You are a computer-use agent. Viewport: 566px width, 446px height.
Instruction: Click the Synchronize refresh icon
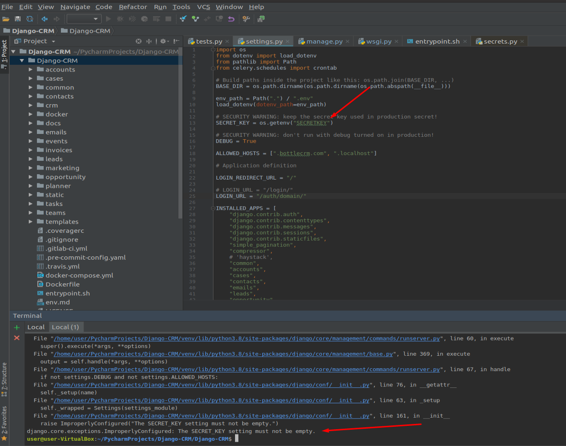click(x=30, y=19)
